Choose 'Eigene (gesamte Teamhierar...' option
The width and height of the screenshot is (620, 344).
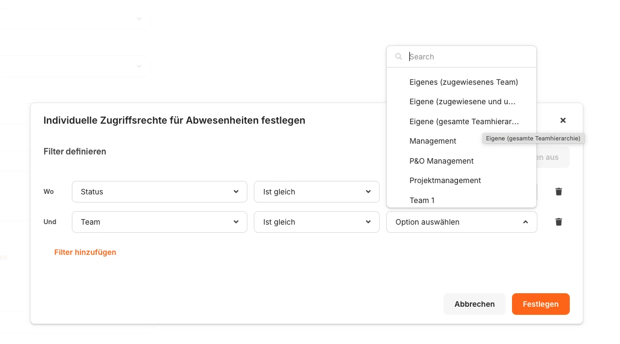[x=463, y=122]
